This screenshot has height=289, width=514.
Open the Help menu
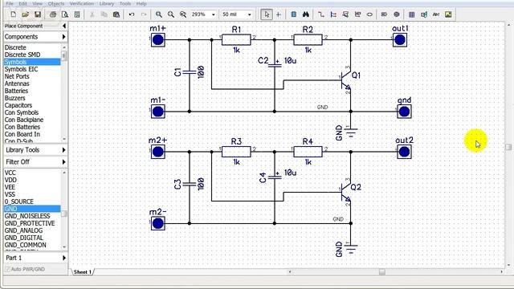141,3
